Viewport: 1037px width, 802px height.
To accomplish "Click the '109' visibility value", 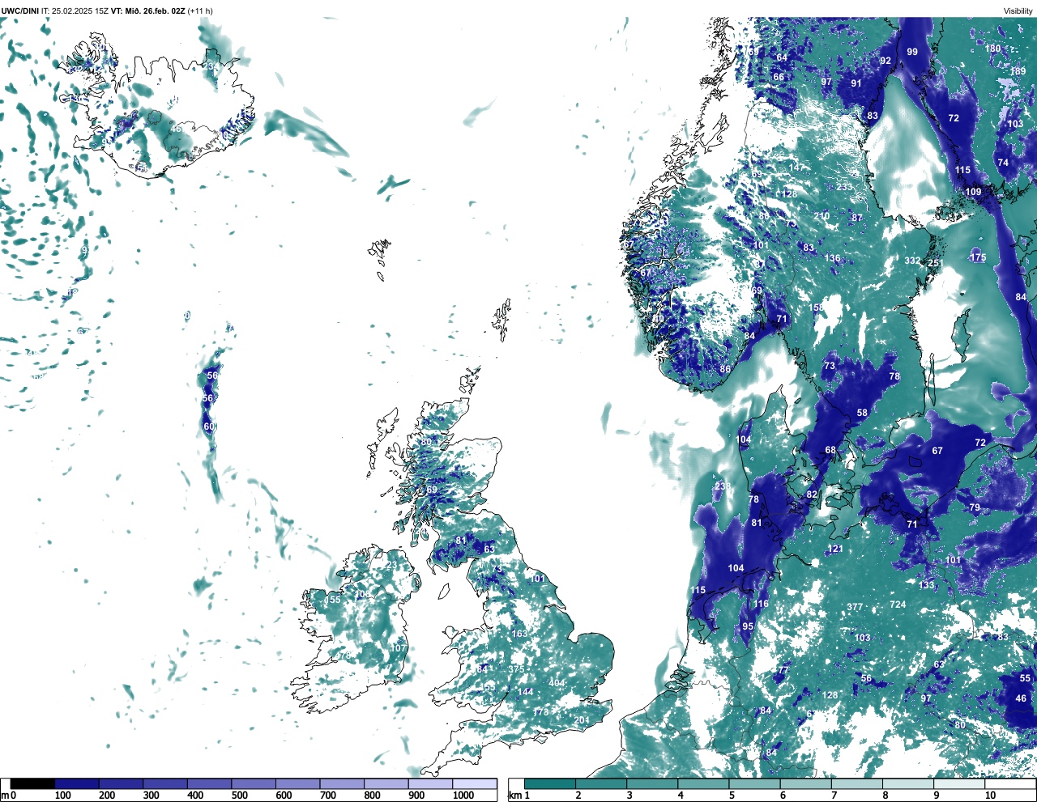I will click(x=973, y=192).
